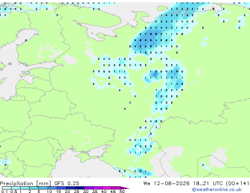Select the 25–30 mm legend color swatch
This screenshot has width=250, height=193.
pos(80,188)
